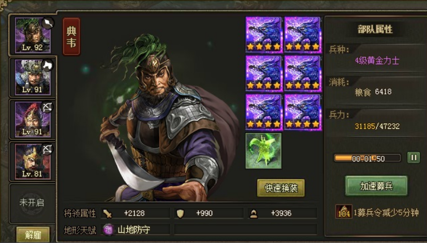Click the green warrior figure item slot
The height and width of the screenshot is (243, 427).
point(264,151)
